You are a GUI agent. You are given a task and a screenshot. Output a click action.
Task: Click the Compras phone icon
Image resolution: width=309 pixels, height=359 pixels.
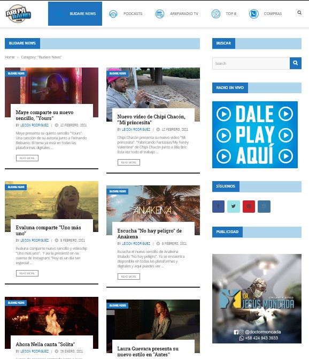(x=254, y=14)
